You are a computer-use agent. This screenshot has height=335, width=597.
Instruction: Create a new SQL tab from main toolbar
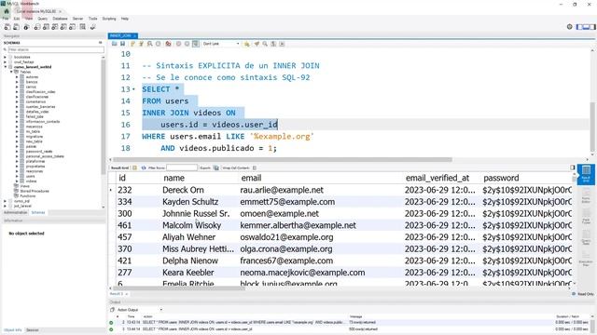pos(7,27)
